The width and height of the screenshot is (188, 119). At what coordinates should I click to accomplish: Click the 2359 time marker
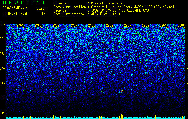click(163, 26)
